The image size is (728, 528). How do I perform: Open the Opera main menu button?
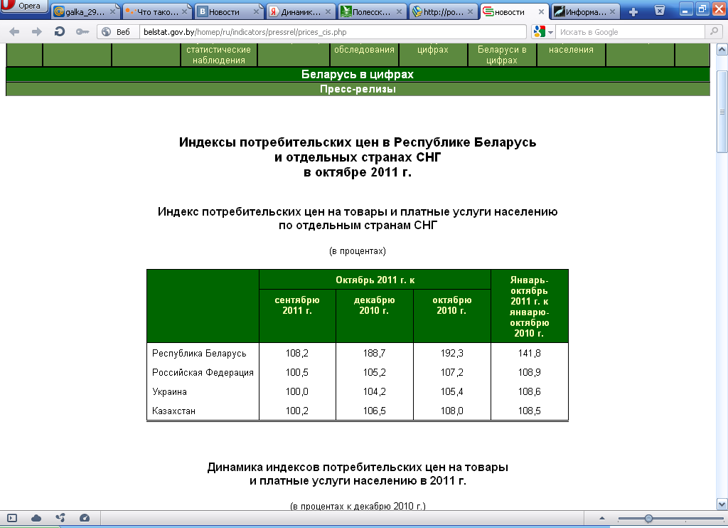click(x=23, y=6)
